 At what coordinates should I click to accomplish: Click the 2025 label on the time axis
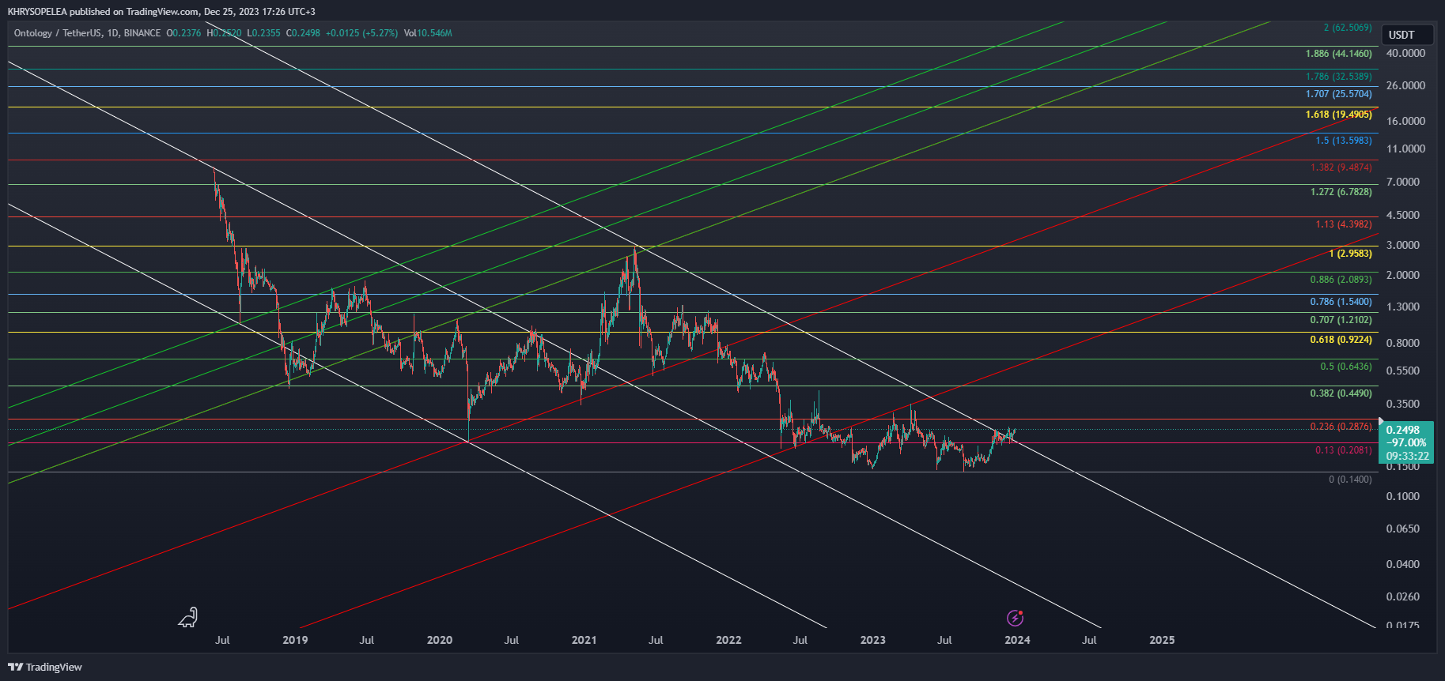coord(1162,640)
